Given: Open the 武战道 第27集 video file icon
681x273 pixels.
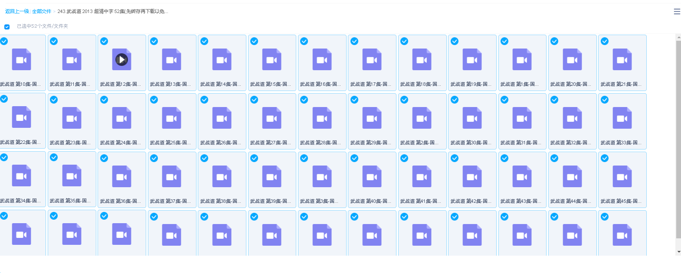Looking at the screenshot, I should tap(272, 118).
